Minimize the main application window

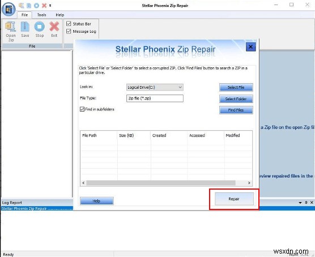(276, 5)
